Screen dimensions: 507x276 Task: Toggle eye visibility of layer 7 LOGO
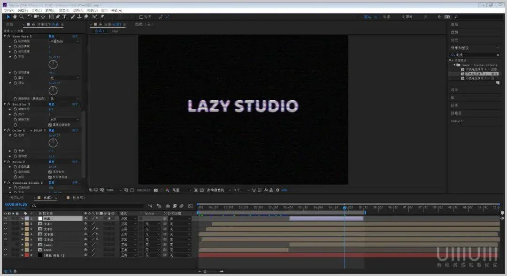(x=5, y=250)
